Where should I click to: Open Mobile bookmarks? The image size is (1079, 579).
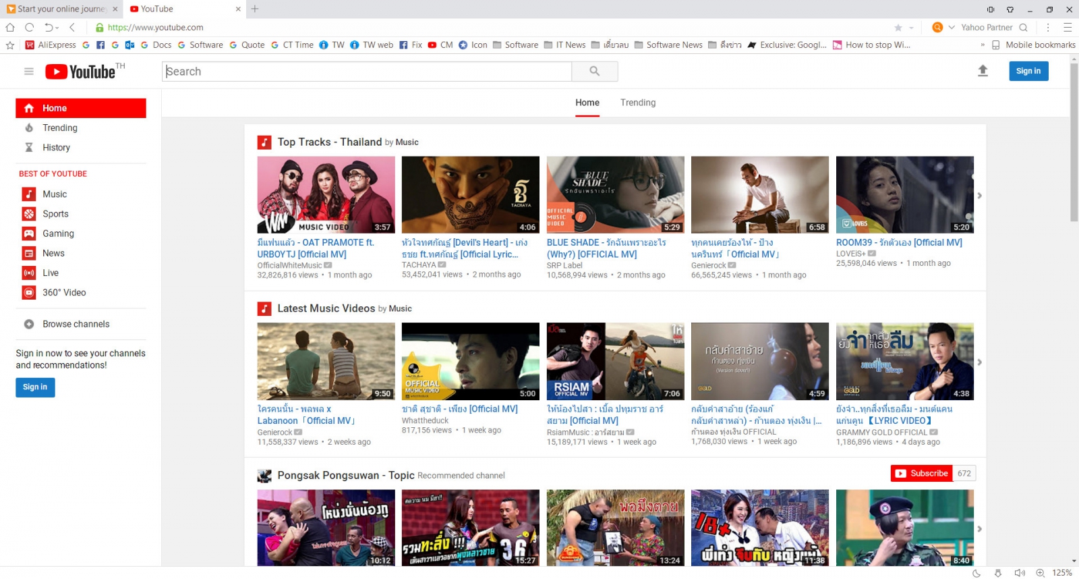1033,45
